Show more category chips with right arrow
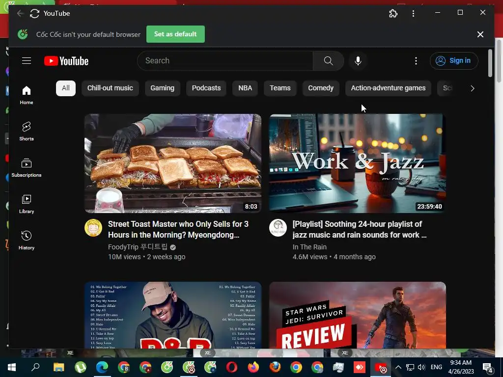The height and width of the screenshot is (377, 503). pos(472,88)
